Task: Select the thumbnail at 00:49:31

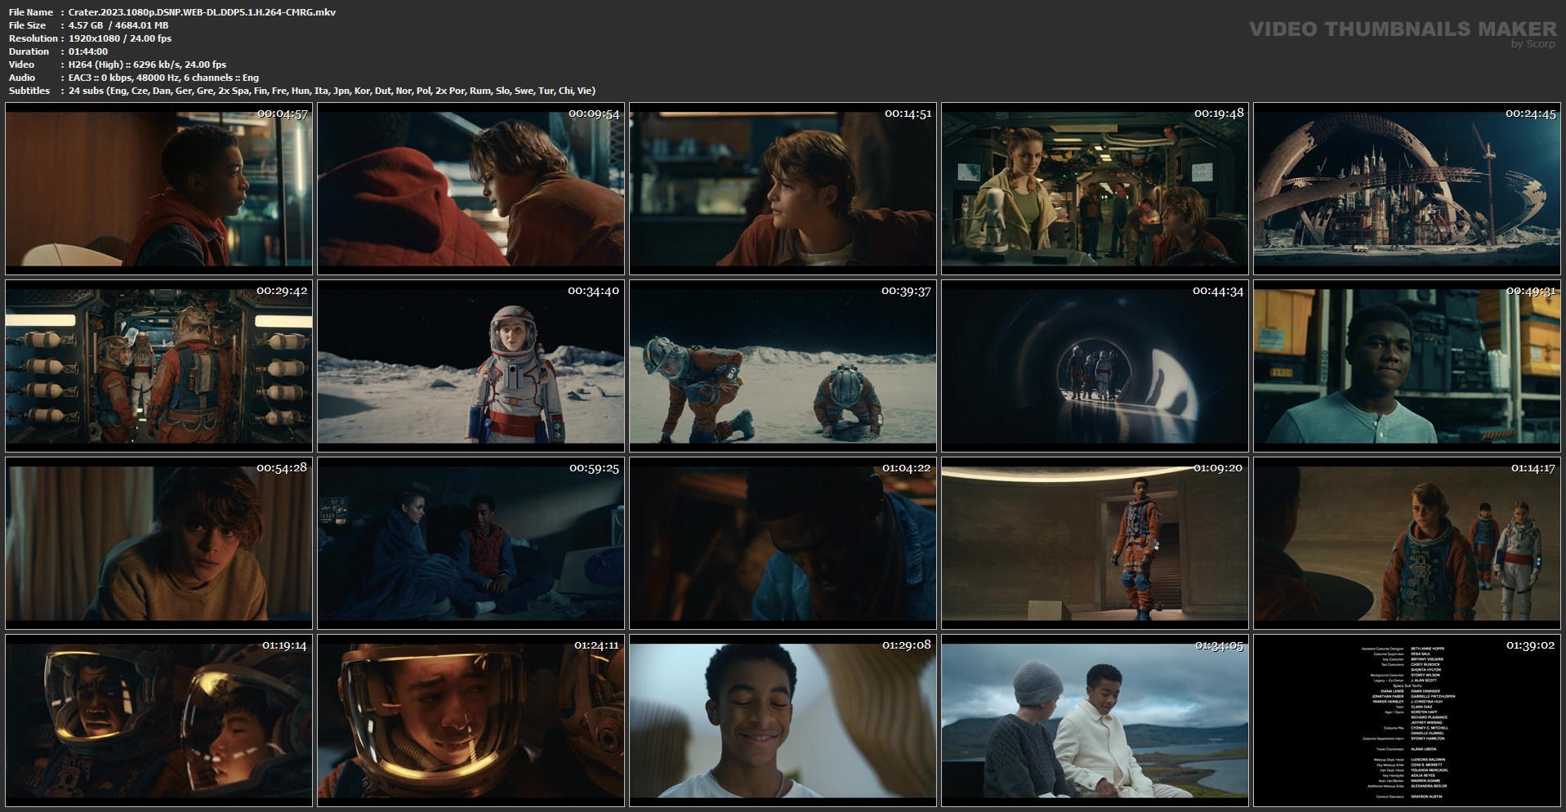Action: (1407, 366)
